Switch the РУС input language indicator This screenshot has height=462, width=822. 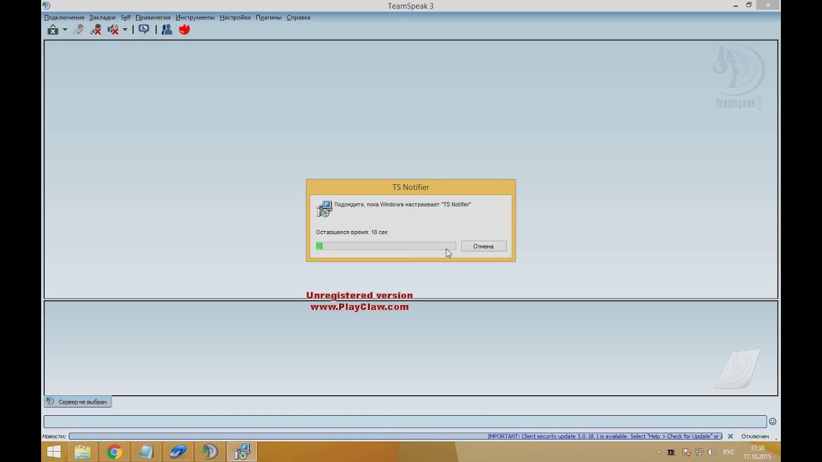729,452
